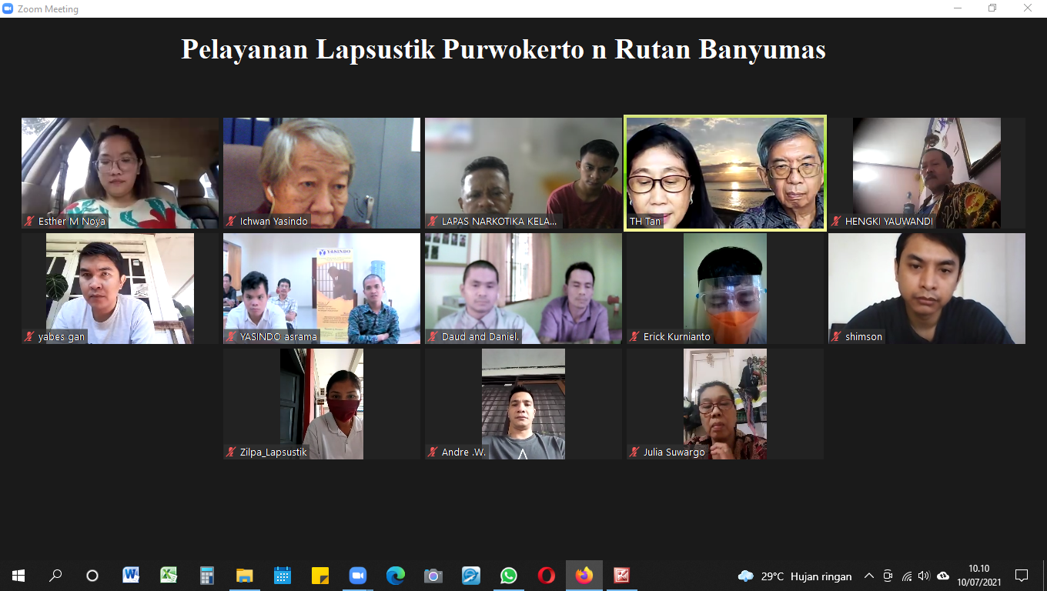Open Microsoft Word from the taskbar
This screenshot has width=1047, height=591.
(x=131, y=576)
